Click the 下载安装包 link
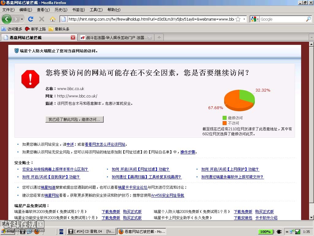The width and height of the screenshot is (314, 236). pos(243,218)
